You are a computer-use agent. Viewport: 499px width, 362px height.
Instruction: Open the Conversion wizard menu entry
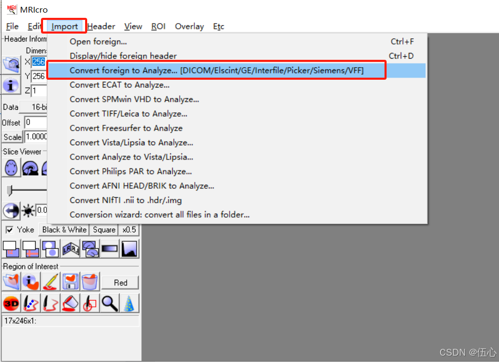tap(237, 215)
